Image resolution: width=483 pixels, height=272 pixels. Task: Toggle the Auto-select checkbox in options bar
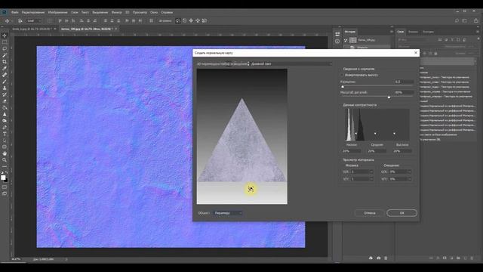coord(20,20)
